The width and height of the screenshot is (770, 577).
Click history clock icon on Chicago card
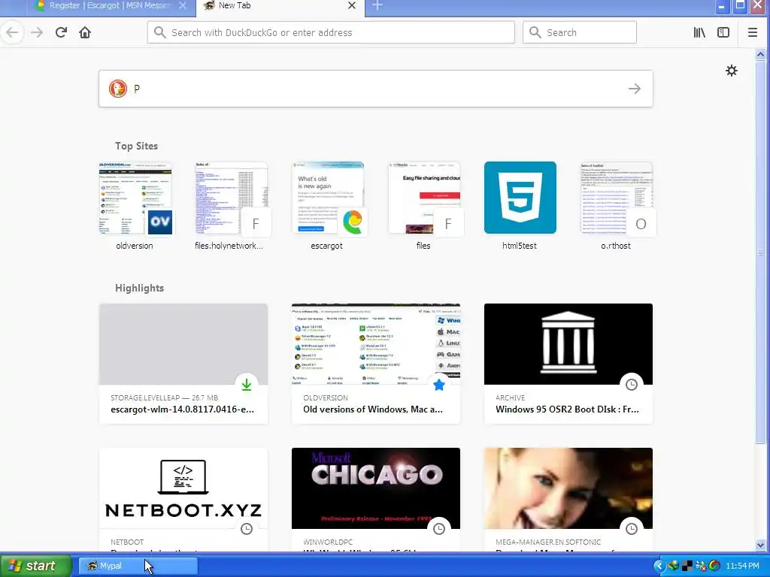coord(439,528)
